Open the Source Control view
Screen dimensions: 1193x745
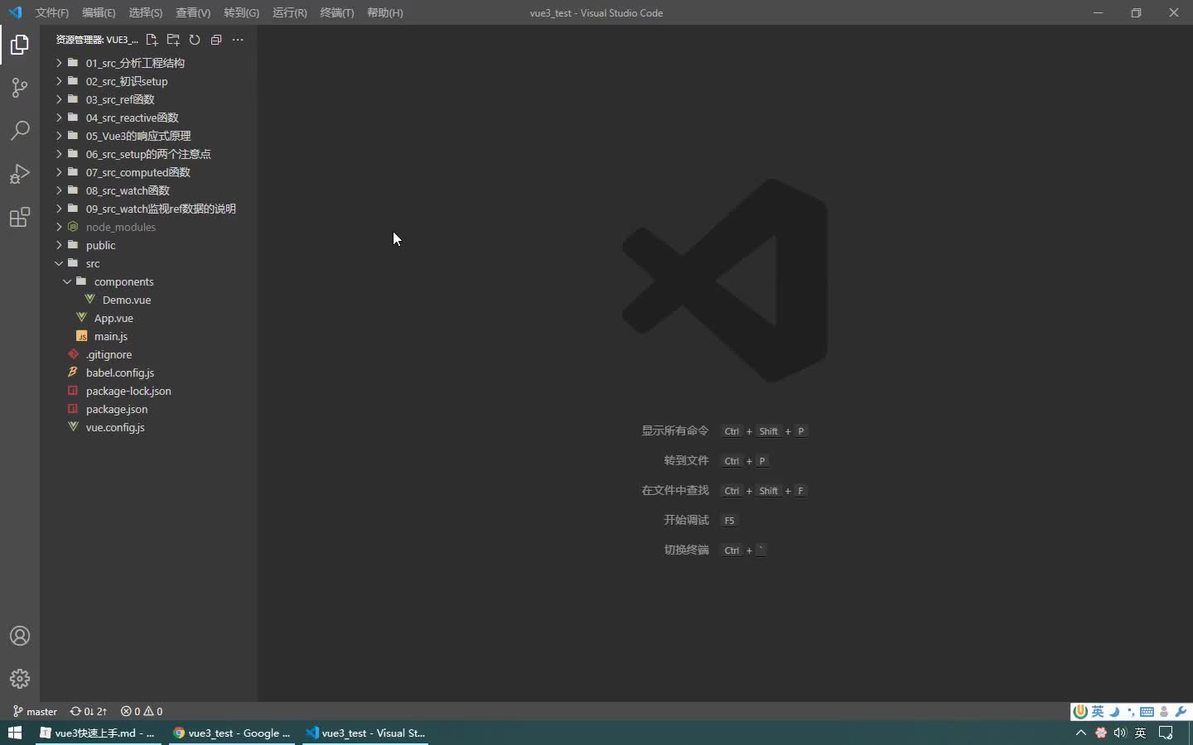click(x=20, y=88)
